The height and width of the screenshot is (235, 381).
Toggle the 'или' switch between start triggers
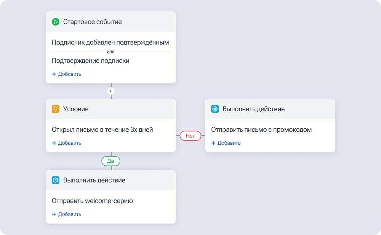click(x=111, y=51)
